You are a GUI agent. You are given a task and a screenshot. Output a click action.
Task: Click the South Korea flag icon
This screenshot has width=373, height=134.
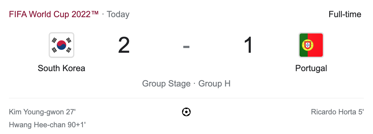click(x=62, y=45)
